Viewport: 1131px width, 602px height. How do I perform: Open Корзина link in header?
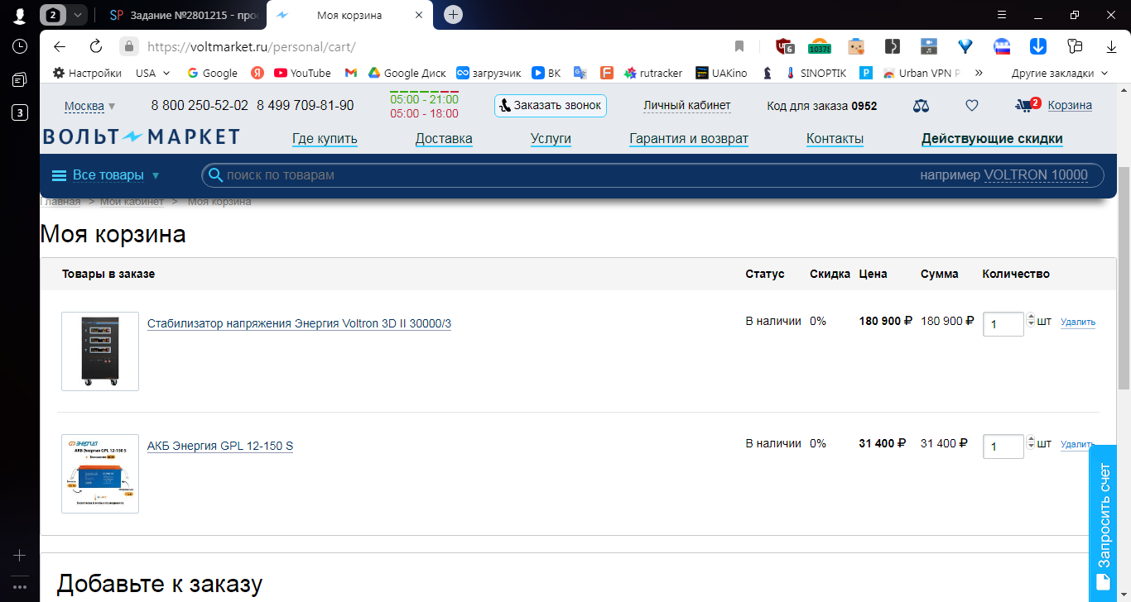tap(1070, 106)
